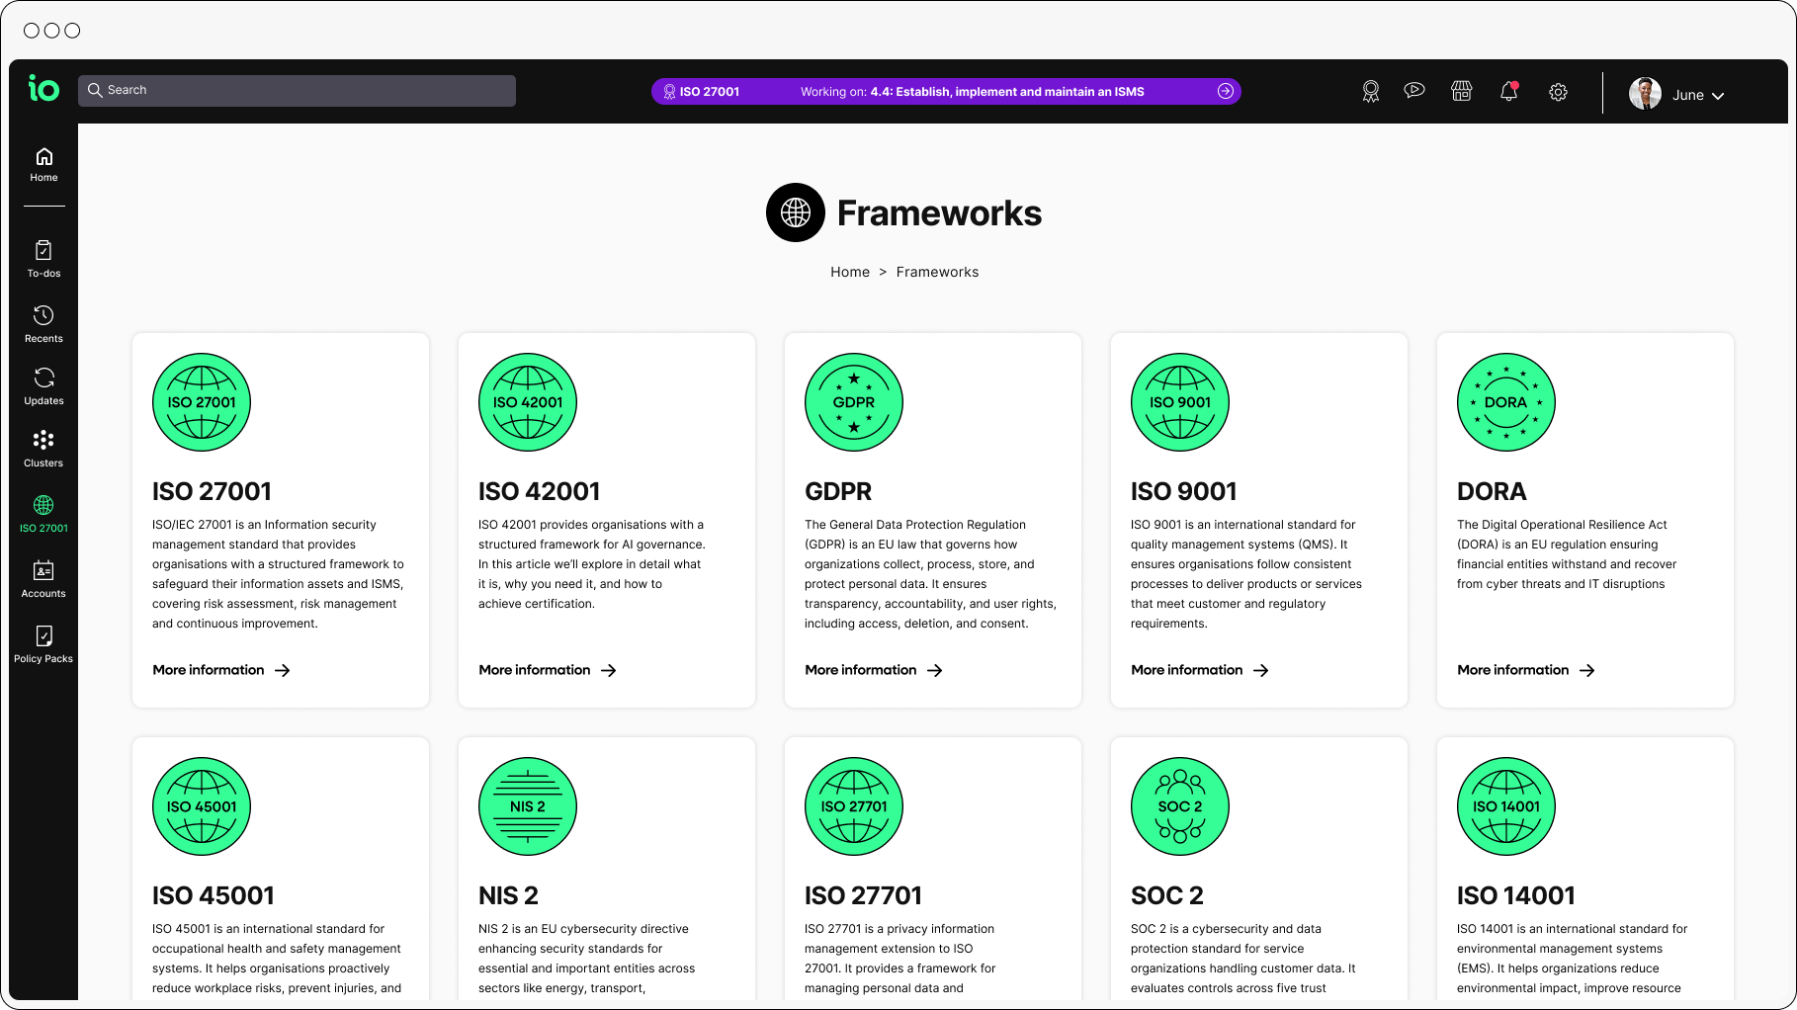This screenshot has width=1797, height=1010.
Task: Open More information for GDPR
Action: 874,670
